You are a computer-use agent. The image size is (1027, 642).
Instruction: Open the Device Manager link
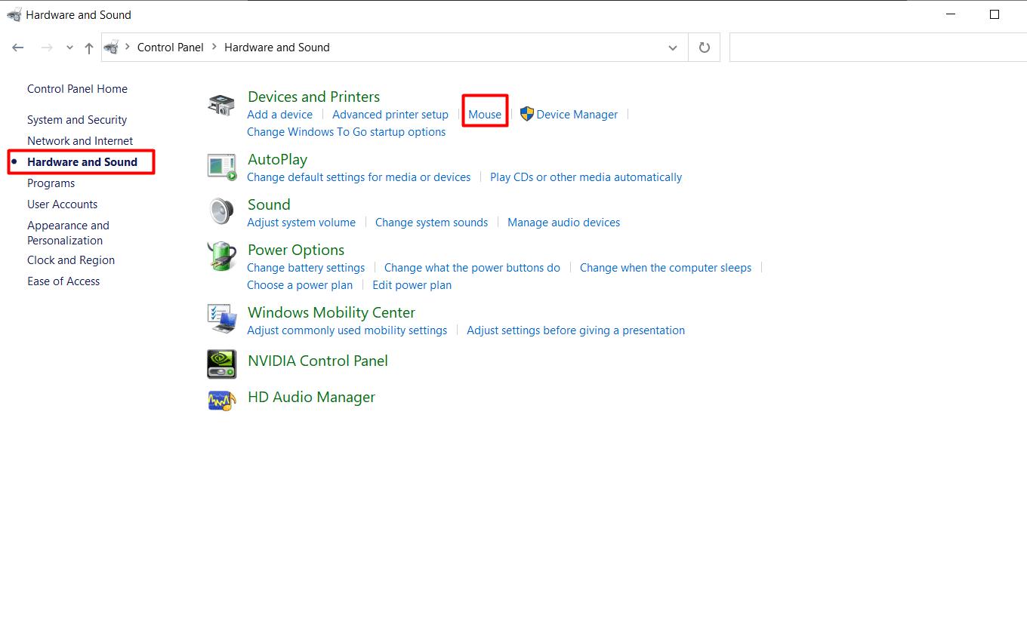pyautogui.click(x=576, y=115)
